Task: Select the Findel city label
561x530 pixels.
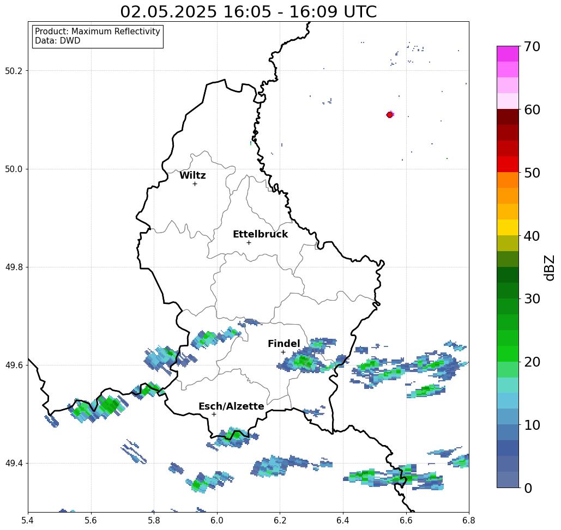Action: 283,344
